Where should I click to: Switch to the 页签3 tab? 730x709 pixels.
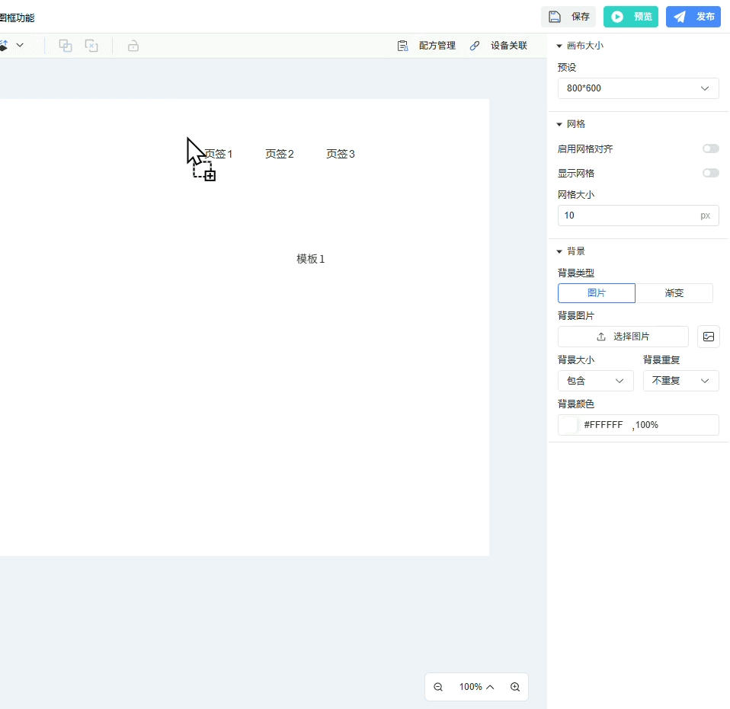coord(341,154)
